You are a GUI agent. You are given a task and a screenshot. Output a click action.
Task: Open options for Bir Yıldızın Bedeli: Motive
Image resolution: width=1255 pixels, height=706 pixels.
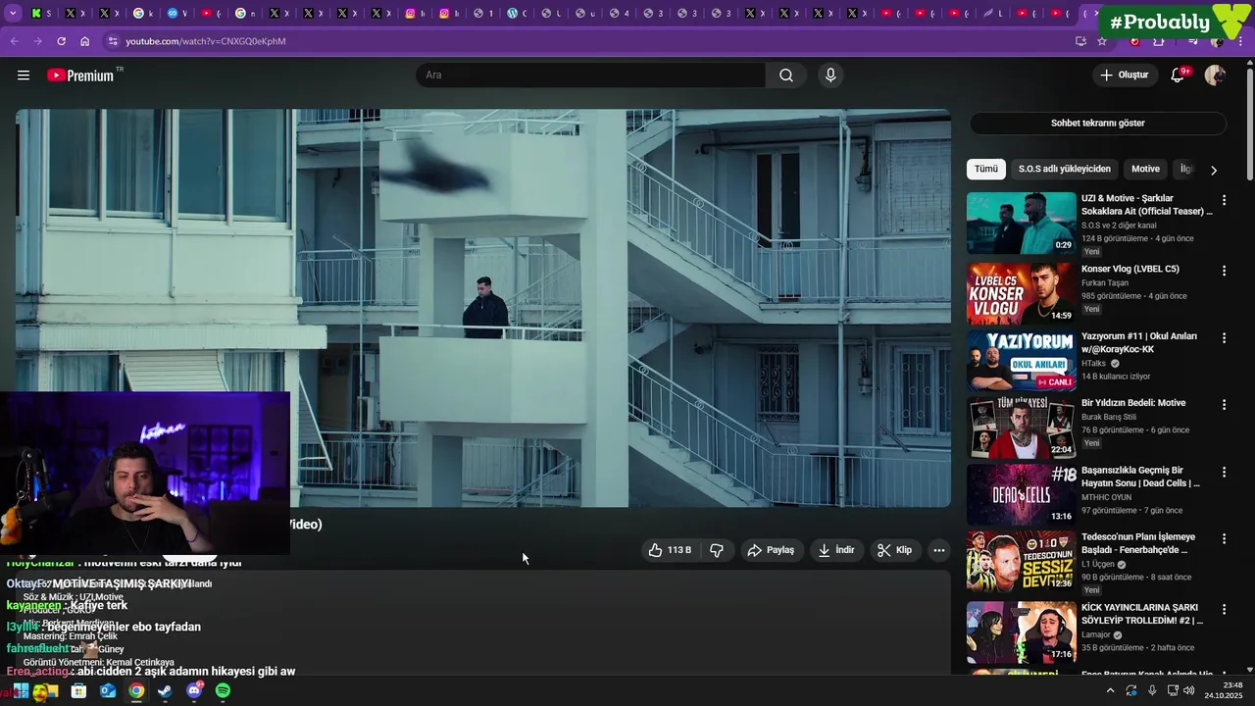[1224, 404]
